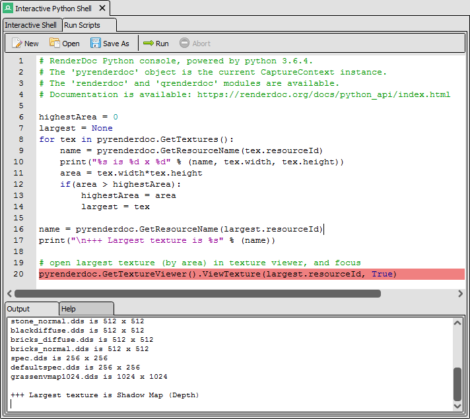Click the 'for tex in pyrenderdoc.GetTextures():' line
Viewport: 470px width, 419px height.
click(x=136, y=139)
